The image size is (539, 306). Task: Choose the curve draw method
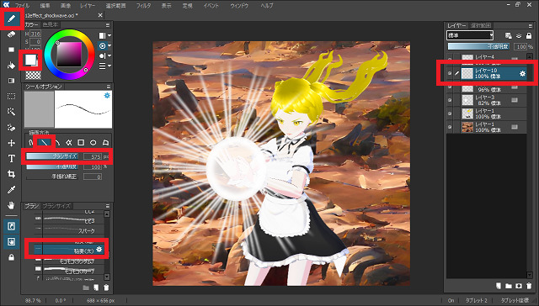pyautogui.click(x=58, y=142)
